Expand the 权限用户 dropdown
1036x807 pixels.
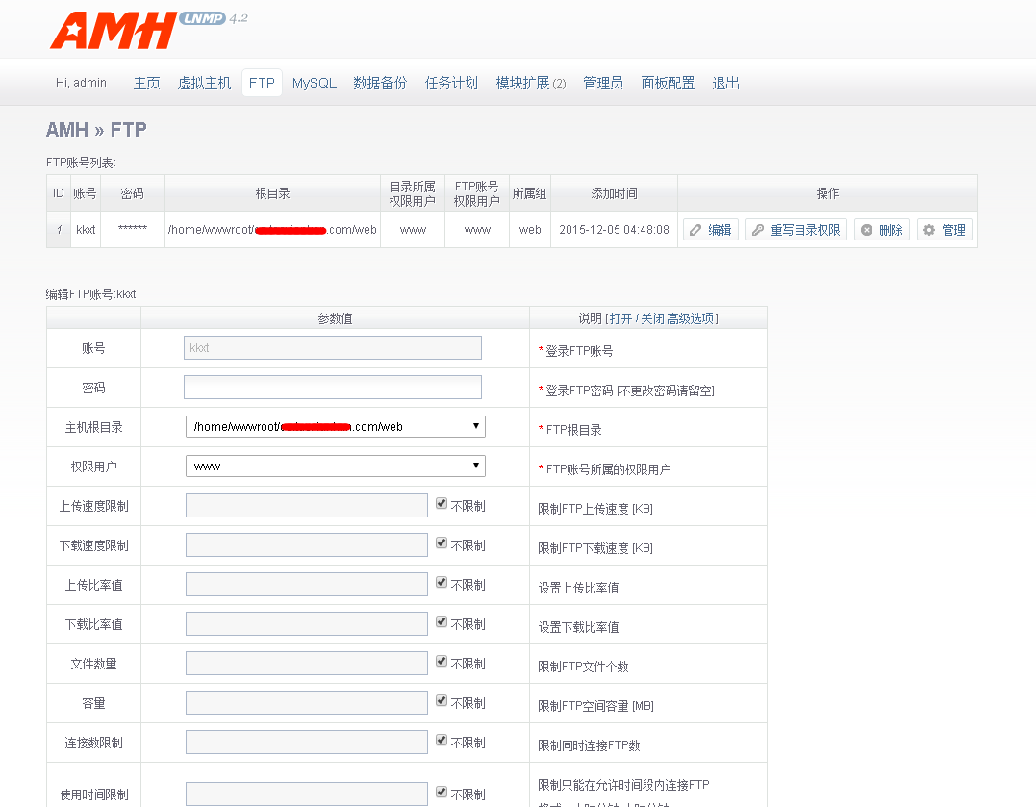(x=335, y=466)
